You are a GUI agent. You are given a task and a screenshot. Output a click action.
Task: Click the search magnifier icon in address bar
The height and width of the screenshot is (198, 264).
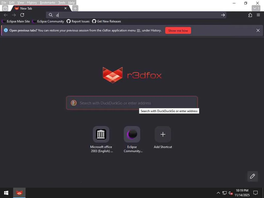point(51,15)
